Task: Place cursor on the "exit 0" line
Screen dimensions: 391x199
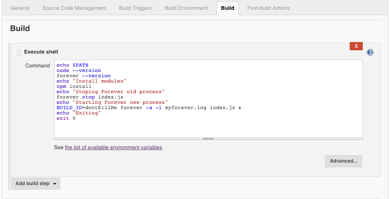Action: point(66,119)
